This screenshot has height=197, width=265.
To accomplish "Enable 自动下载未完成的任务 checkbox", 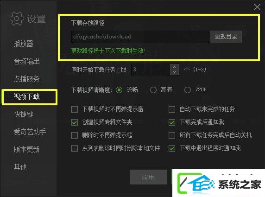I will [x=172, y=109].
